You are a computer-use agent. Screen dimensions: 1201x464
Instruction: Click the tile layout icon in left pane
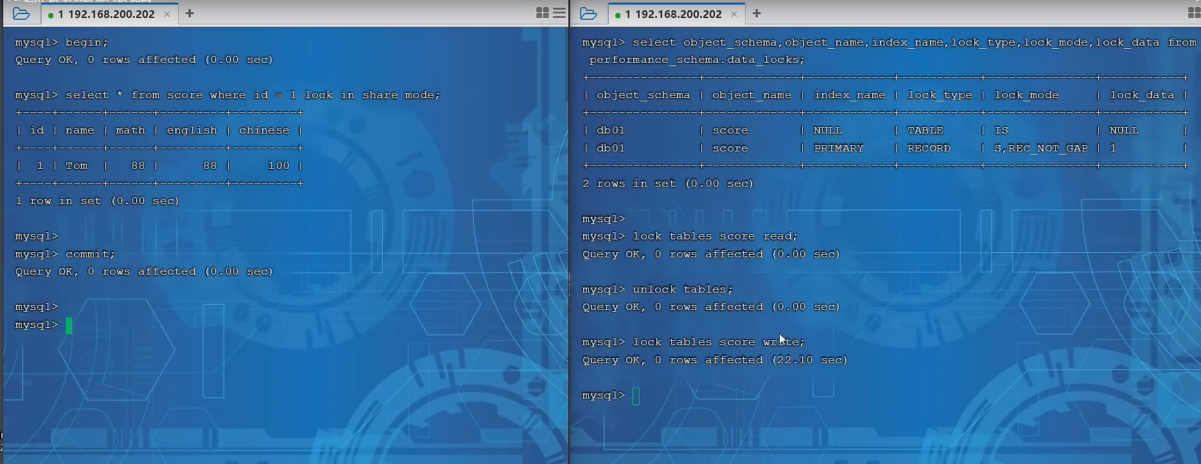coord(543,13)
